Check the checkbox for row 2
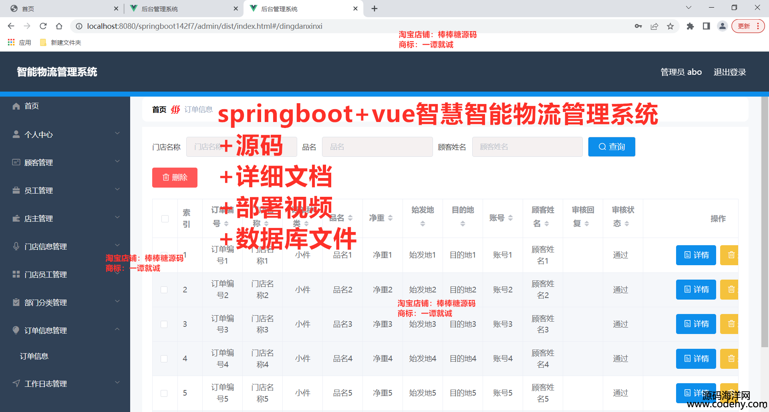Viewport: 769px width, 412px height. (164, 290)
